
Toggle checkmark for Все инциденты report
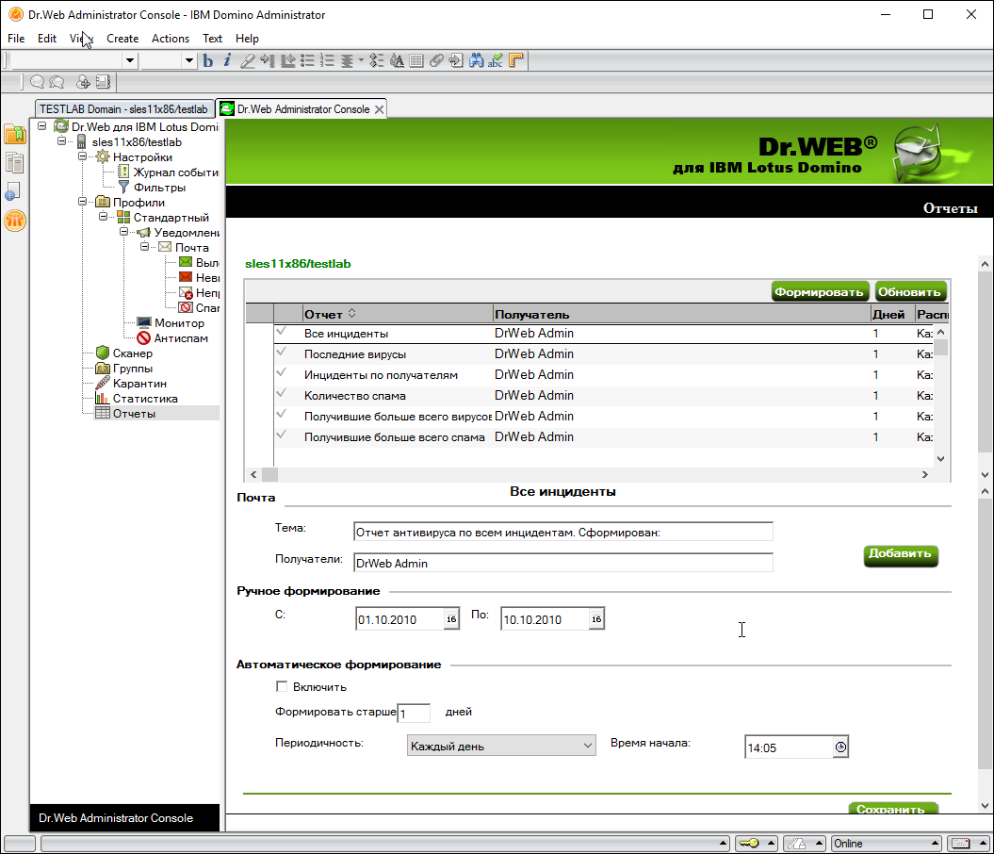[x=282, y=332]
